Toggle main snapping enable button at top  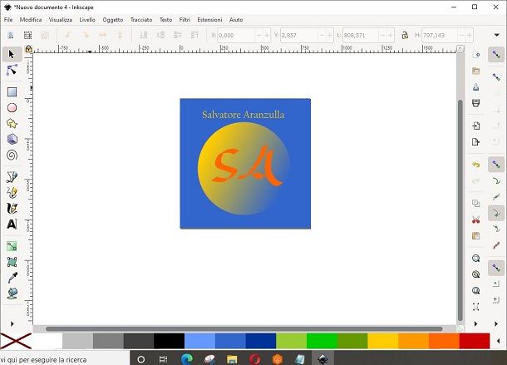[496, 55]
